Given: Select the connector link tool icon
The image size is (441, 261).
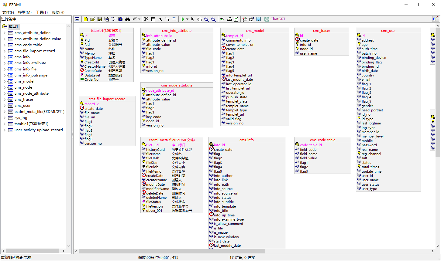Looking at the screenshot, I should tap(167, 19).
